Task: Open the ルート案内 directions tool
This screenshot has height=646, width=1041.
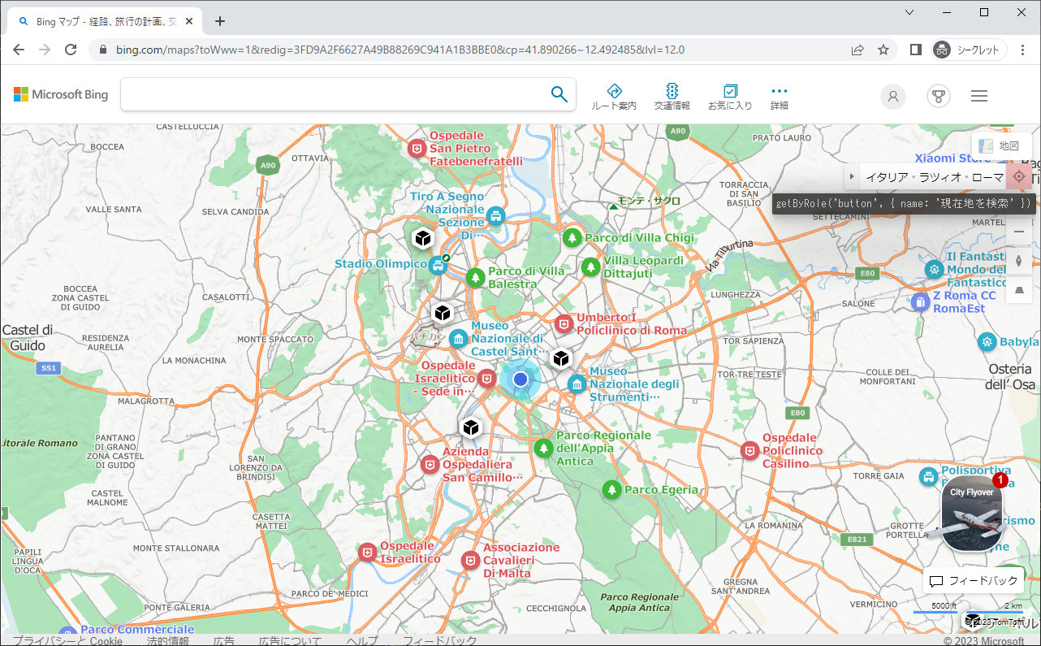Action: click(x=614, y=97)
